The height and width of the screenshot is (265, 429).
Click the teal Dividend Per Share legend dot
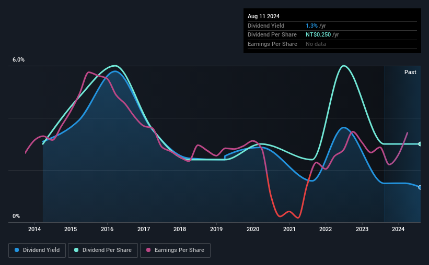76,250
